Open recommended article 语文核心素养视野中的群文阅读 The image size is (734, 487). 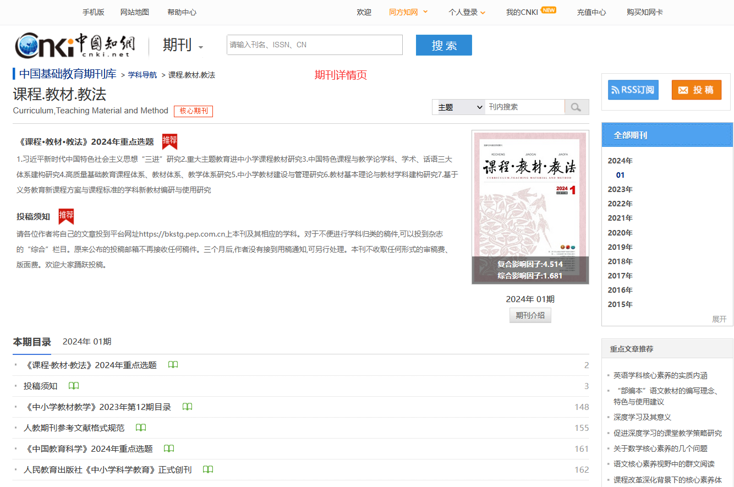[664, 464]
